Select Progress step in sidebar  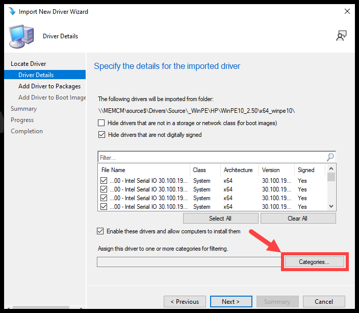[x=22, y=120]
